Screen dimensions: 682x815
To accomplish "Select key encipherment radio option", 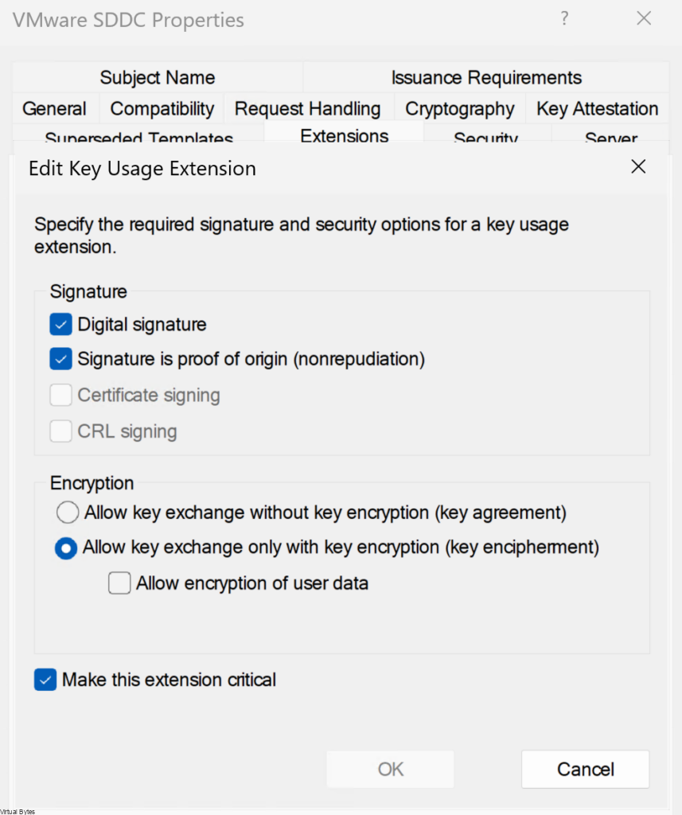I will pyautogui.click(x=66, y=548).
